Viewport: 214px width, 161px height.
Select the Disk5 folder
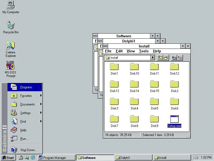pos(154,104)
